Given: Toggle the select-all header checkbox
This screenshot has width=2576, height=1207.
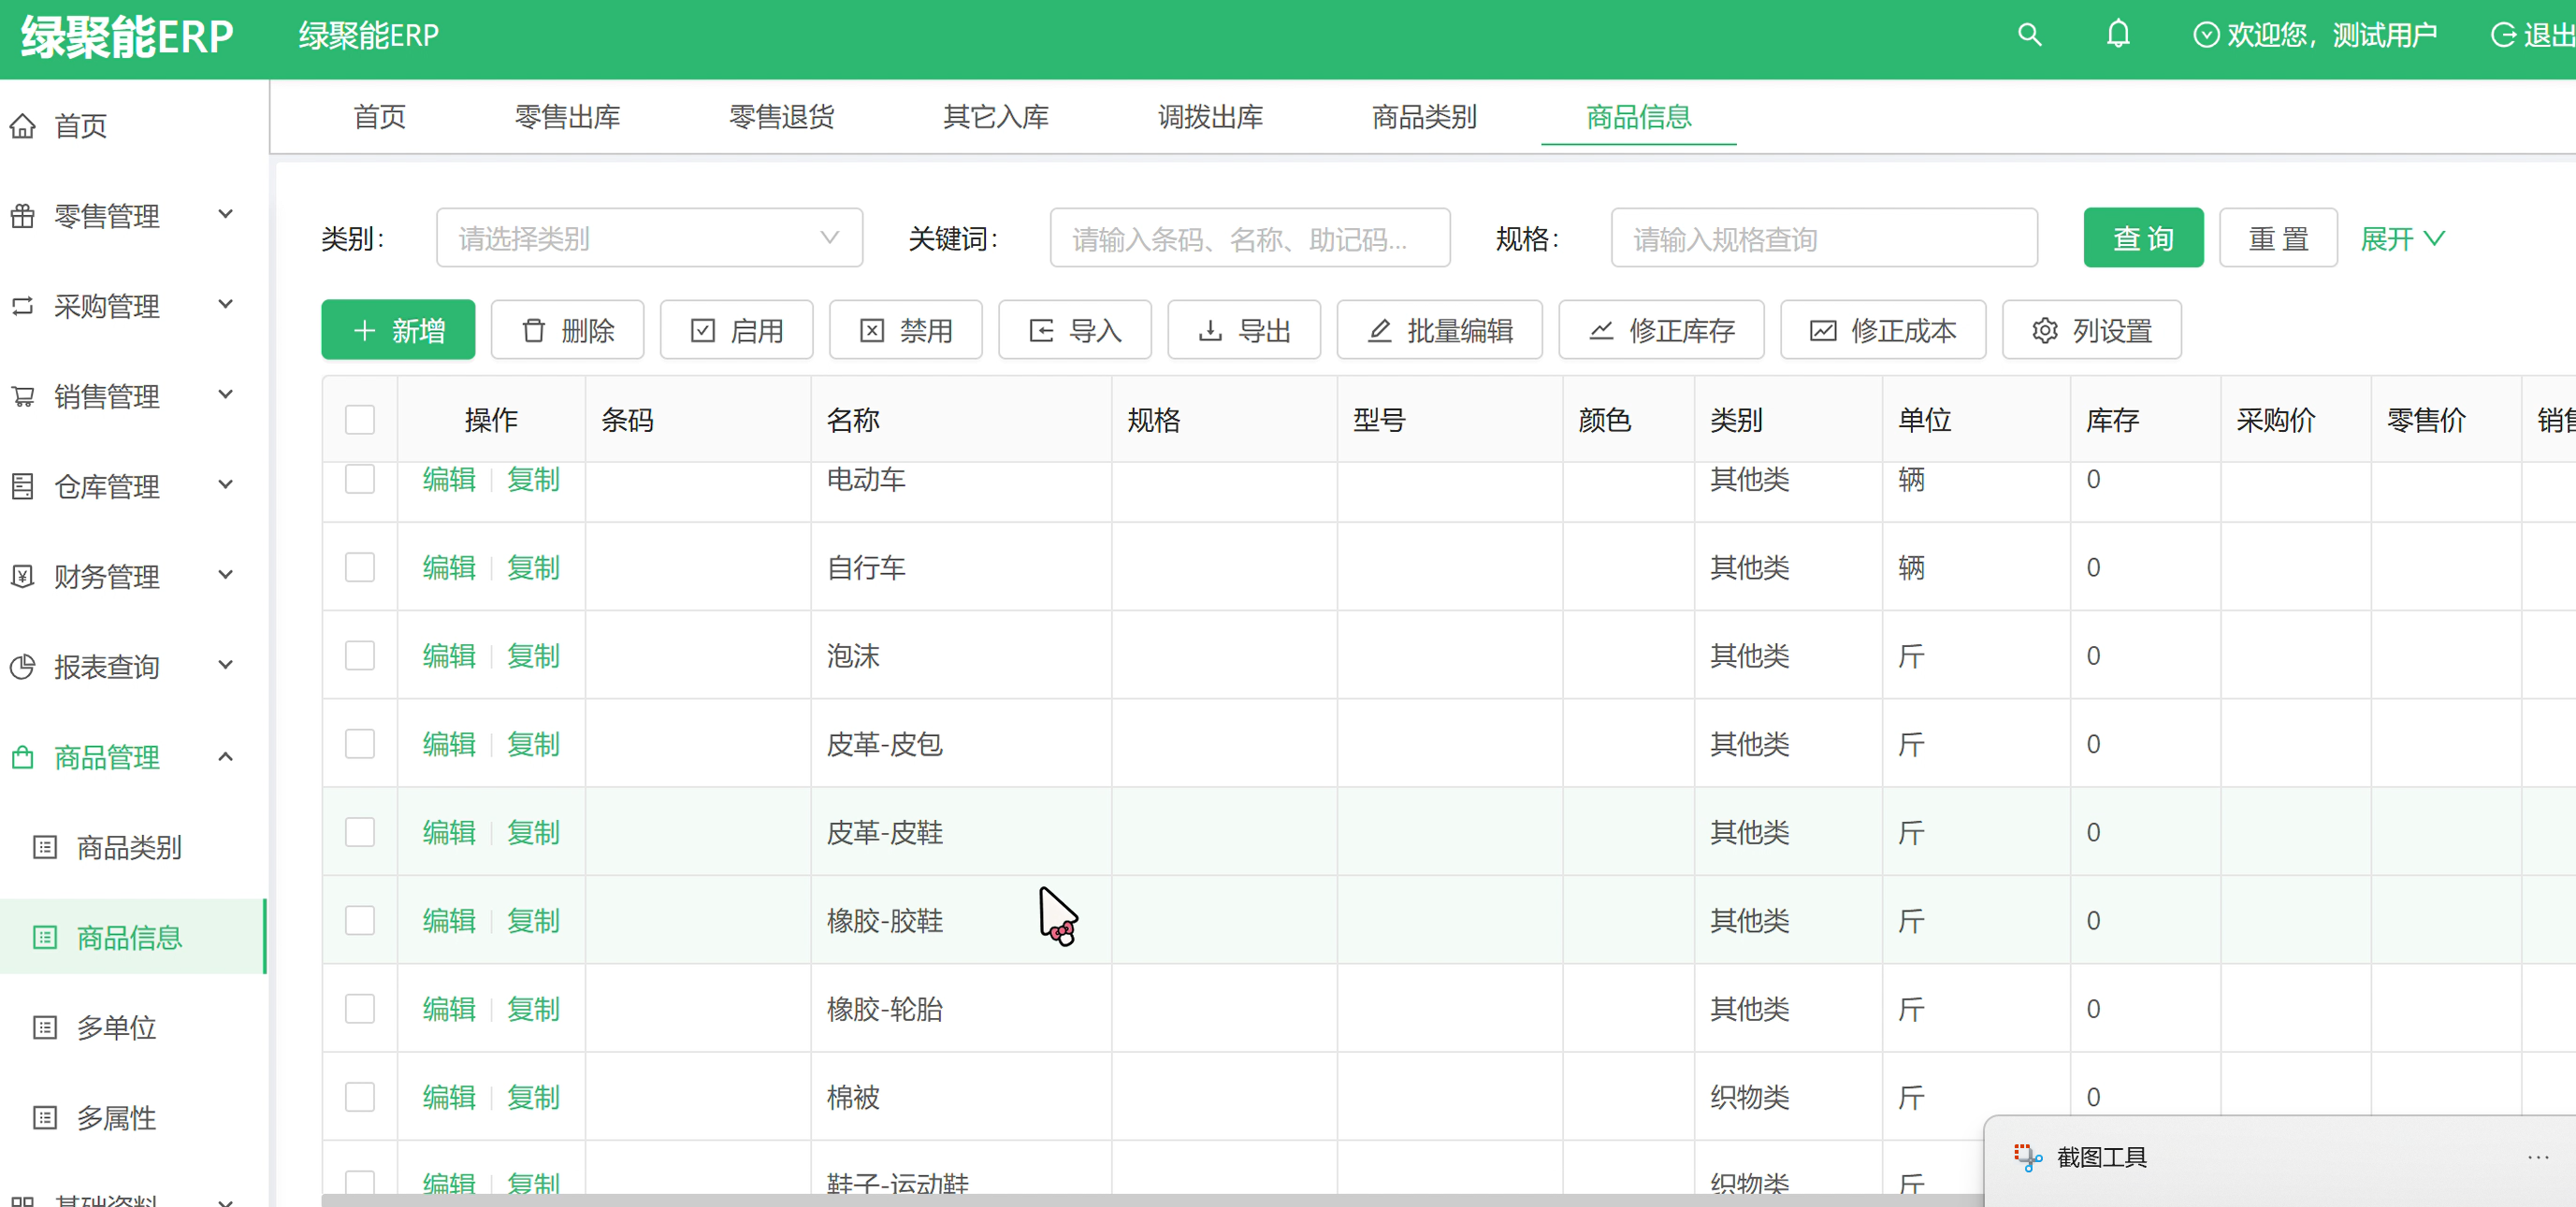Looking at the screenshot, I should [x=360, y=420].
